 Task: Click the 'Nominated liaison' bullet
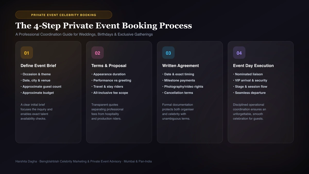[248, 74]
